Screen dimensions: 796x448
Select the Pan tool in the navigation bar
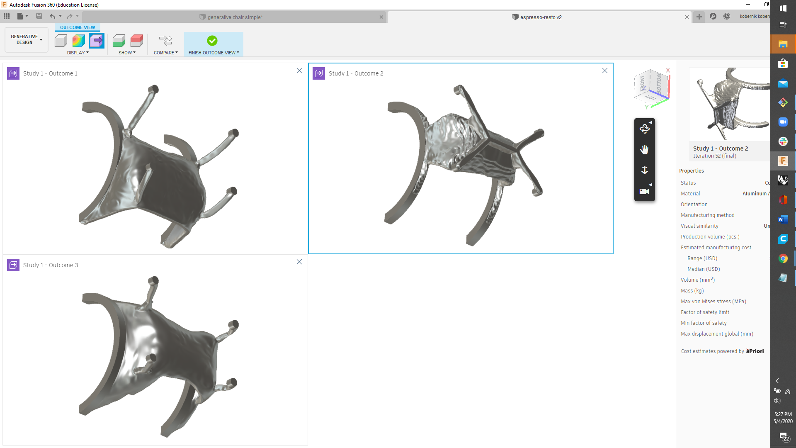coord(644,149)
